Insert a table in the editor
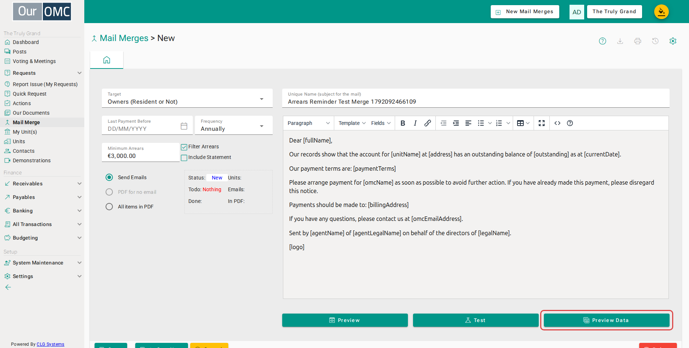 [520, 123]
